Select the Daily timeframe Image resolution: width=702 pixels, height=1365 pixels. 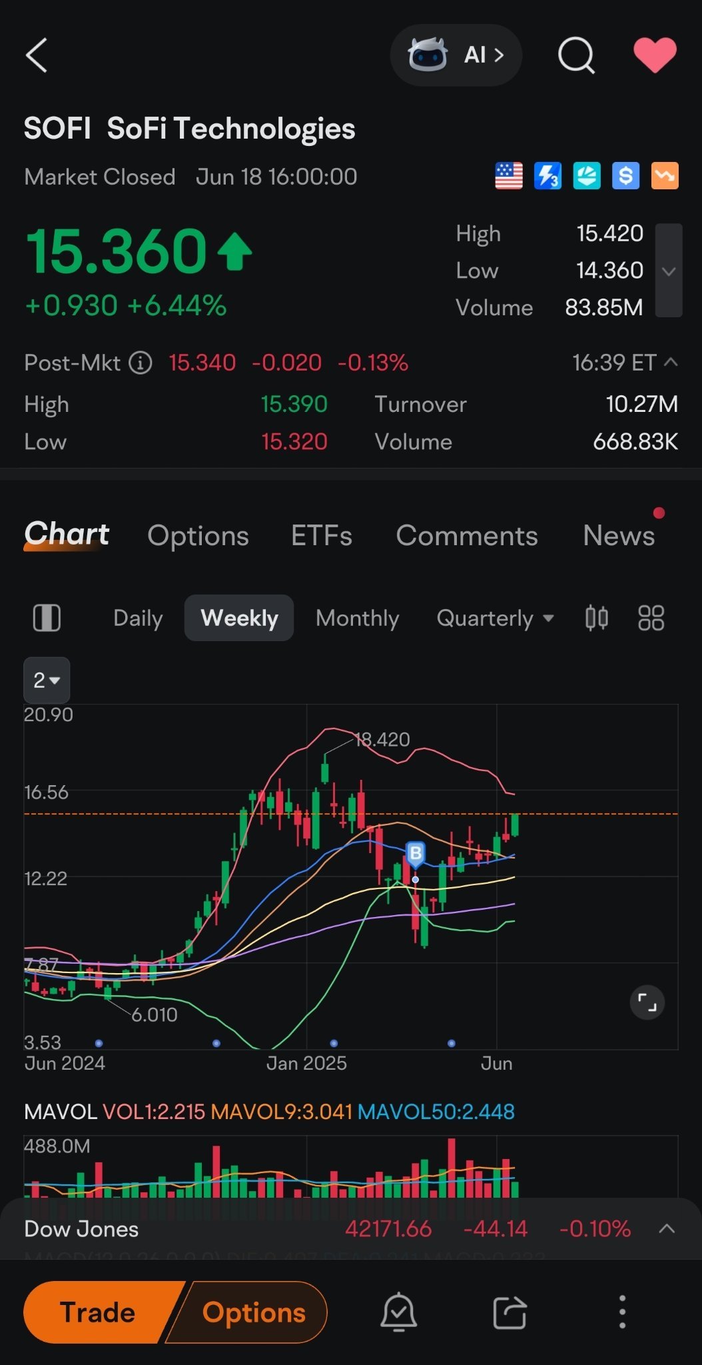point(138,618)
